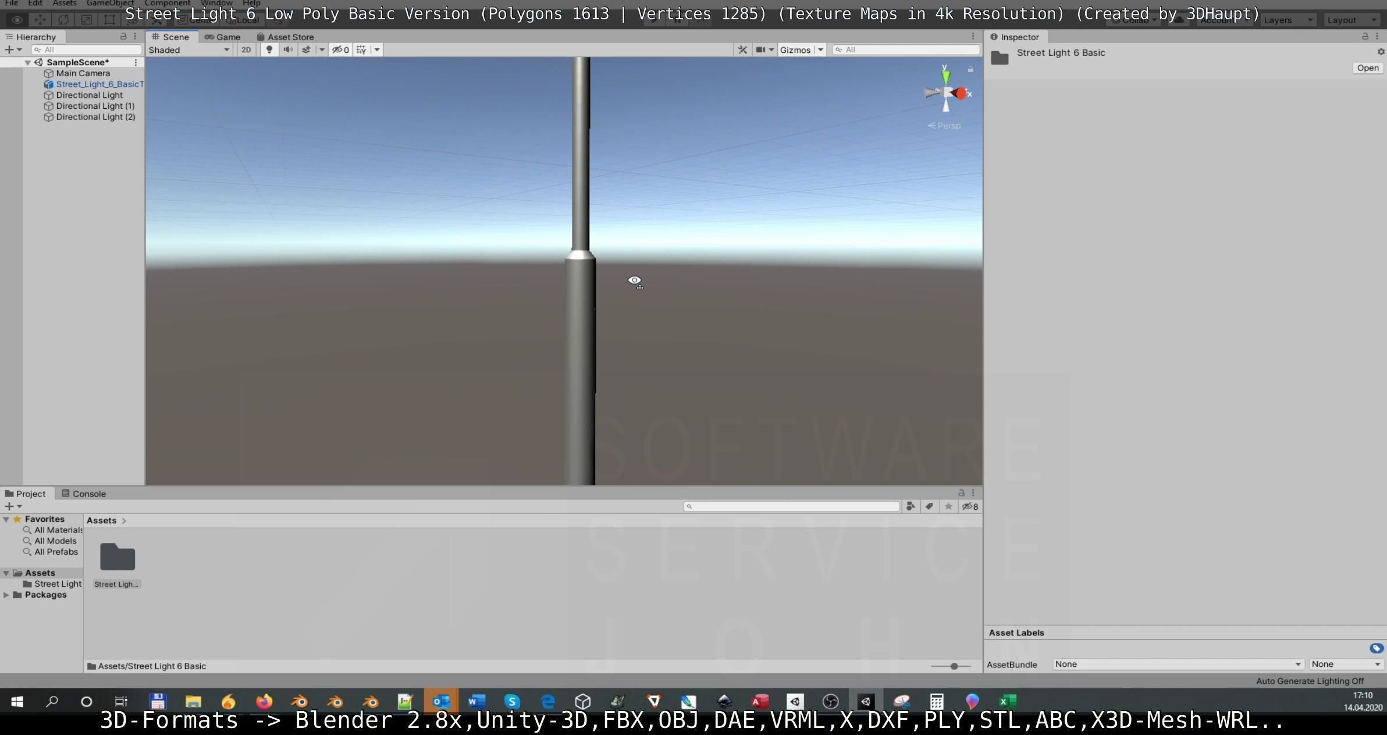1387x735 pixels.
Task: Expand the Packages folder tree
Action: pos(6,595)
